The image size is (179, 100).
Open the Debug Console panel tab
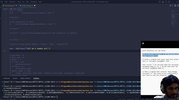tap(25, 78)
